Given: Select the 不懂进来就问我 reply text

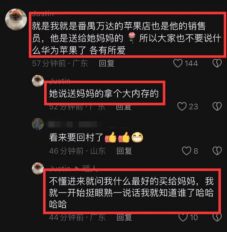Looking at the screenshot, I should point(132,192).
